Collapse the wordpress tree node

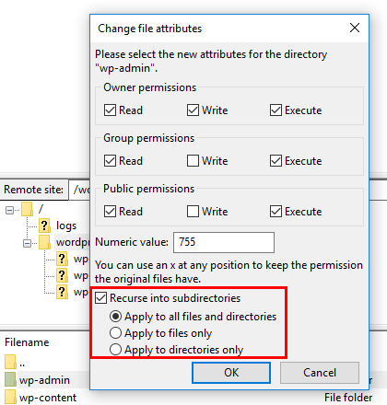click(x=27, y=243)
